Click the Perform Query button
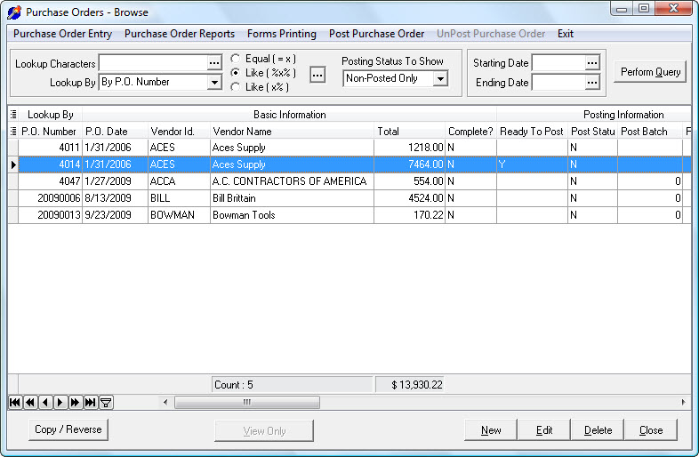This screenshot has width=699, height=457. (650, 72)
